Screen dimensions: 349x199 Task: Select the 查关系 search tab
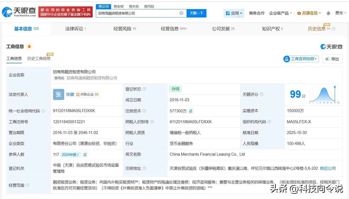[134, 6]
